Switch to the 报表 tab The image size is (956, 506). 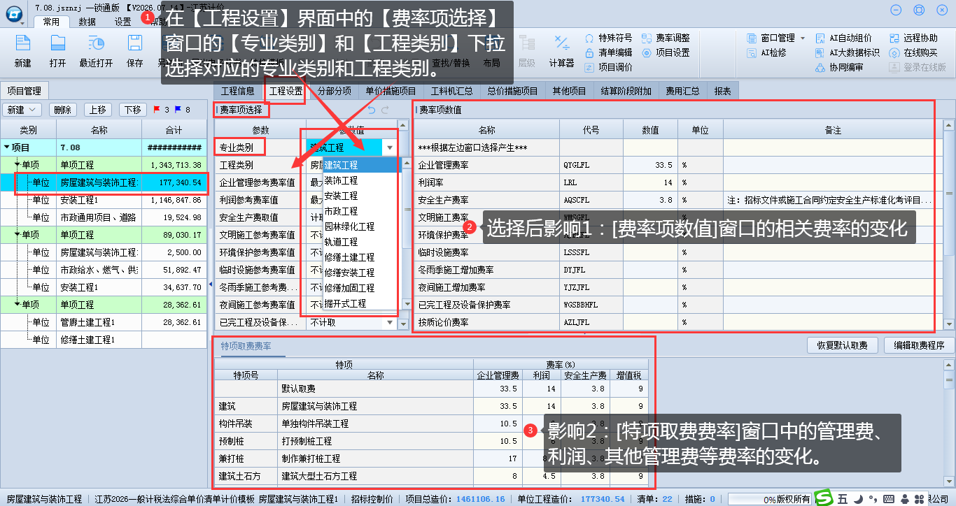tap(723, 91)
